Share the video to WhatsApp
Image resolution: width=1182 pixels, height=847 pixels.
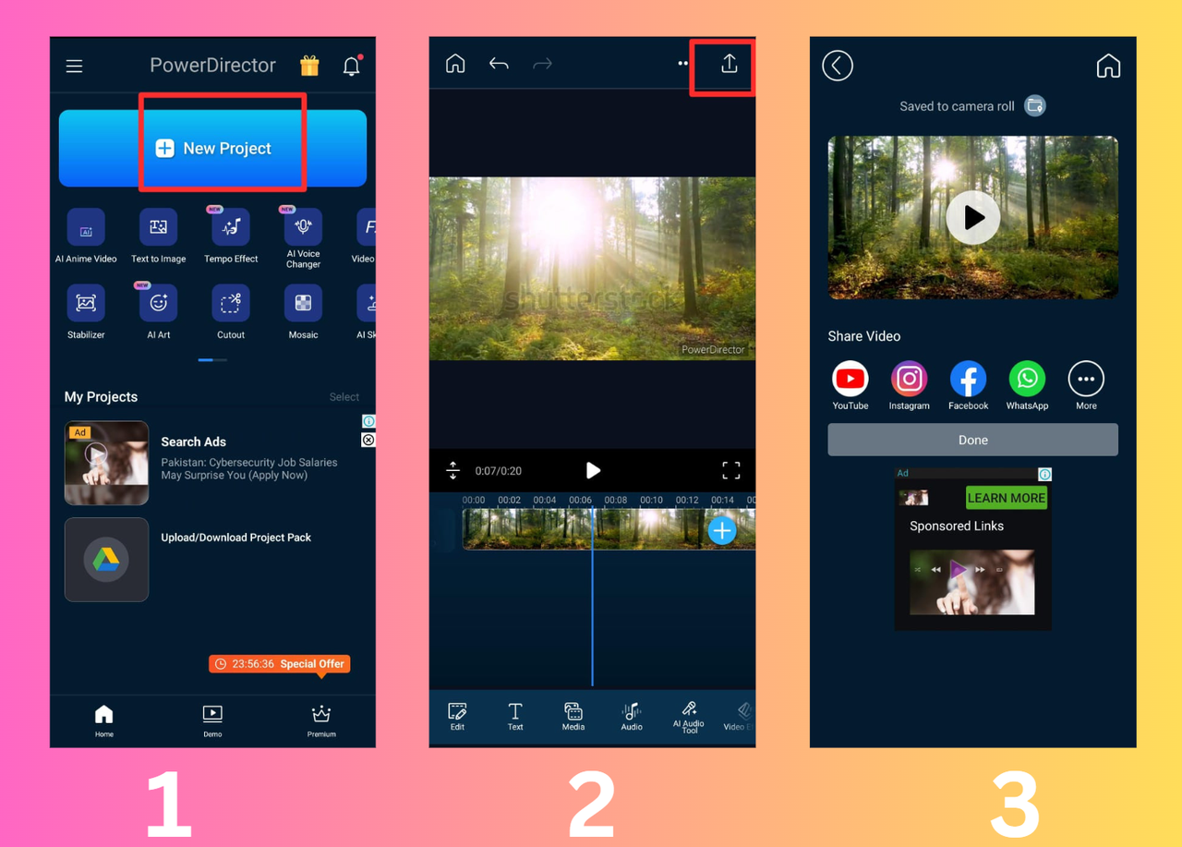pyautogui.click(x=1027, y=378)
